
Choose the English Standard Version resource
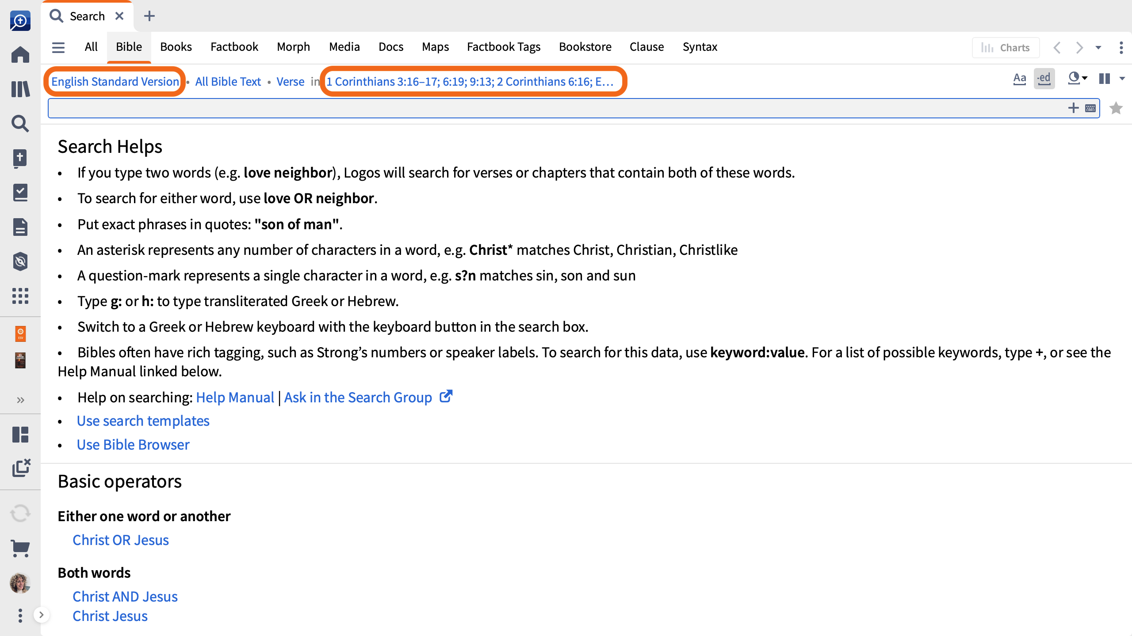(115, 81)
